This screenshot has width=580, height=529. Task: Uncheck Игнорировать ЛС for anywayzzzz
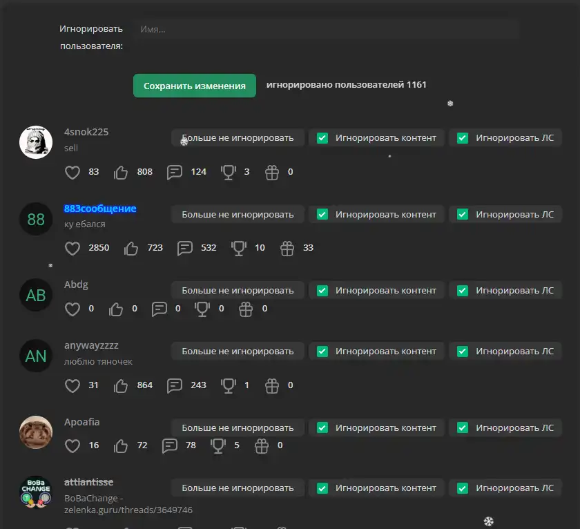tap(463, 351)
